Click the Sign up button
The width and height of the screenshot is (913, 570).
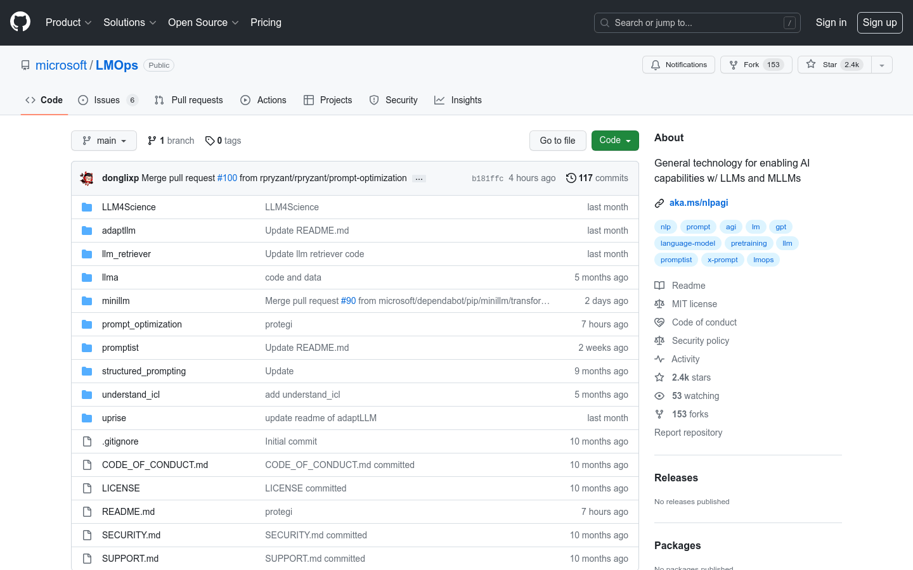(880, 23)
